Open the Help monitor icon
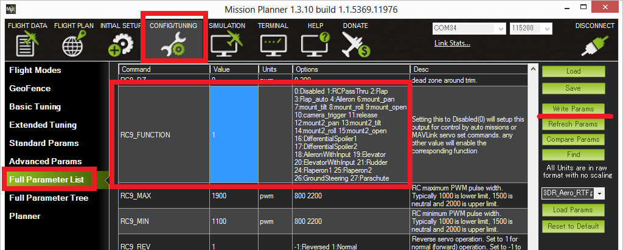The image size is (623, 250). [x=315, y=44]
